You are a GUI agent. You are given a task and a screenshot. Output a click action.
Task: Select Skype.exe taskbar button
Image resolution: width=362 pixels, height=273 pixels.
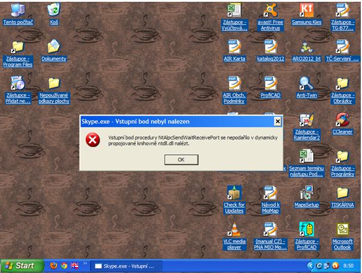pos(125,265)
